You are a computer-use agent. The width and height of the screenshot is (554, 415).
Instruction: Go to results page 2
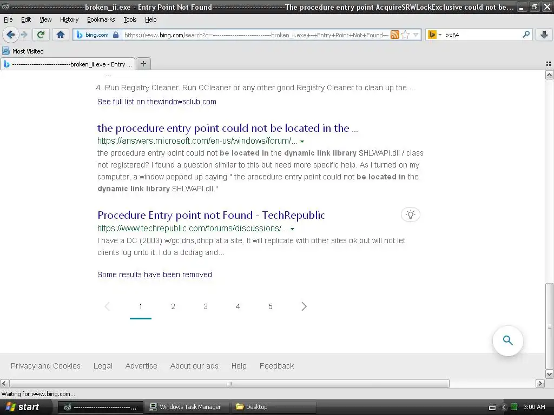pos(173,306)
